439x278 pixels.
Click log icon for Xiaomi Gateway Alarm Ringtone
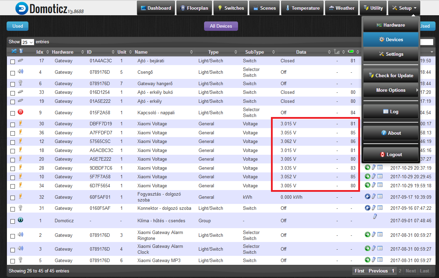tap(380, 234)
